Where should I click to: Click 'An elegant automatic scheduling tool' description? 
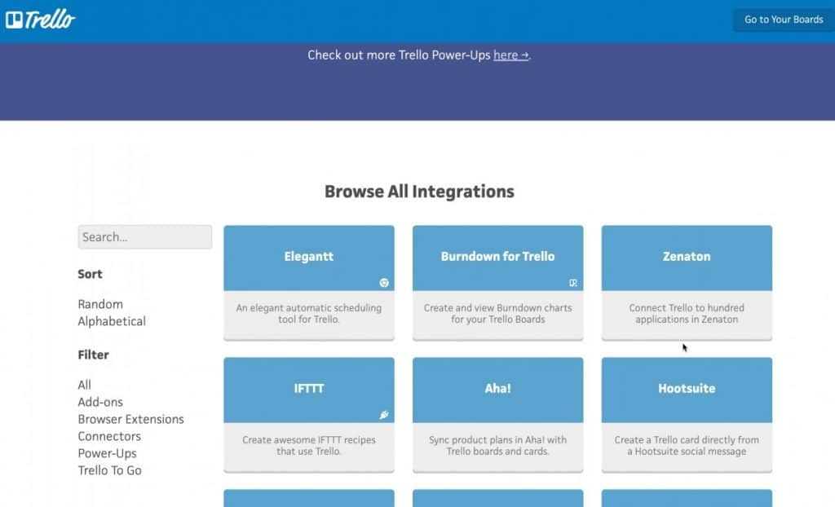point(309,314)
